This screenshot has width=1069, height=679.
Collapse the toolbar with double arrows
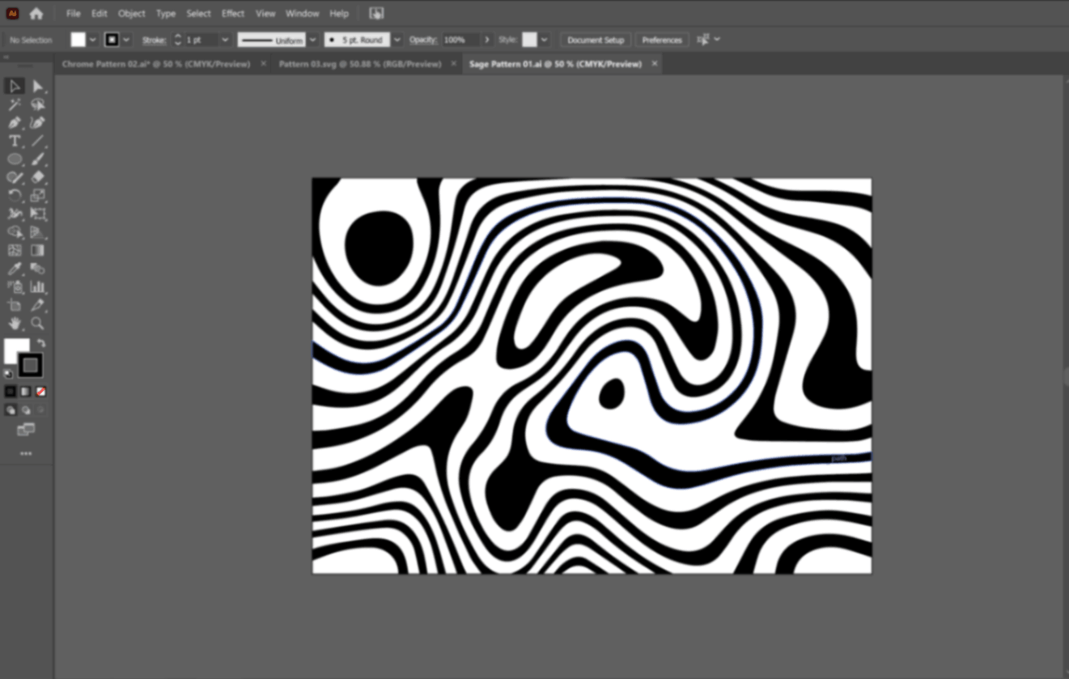point(6,57)
